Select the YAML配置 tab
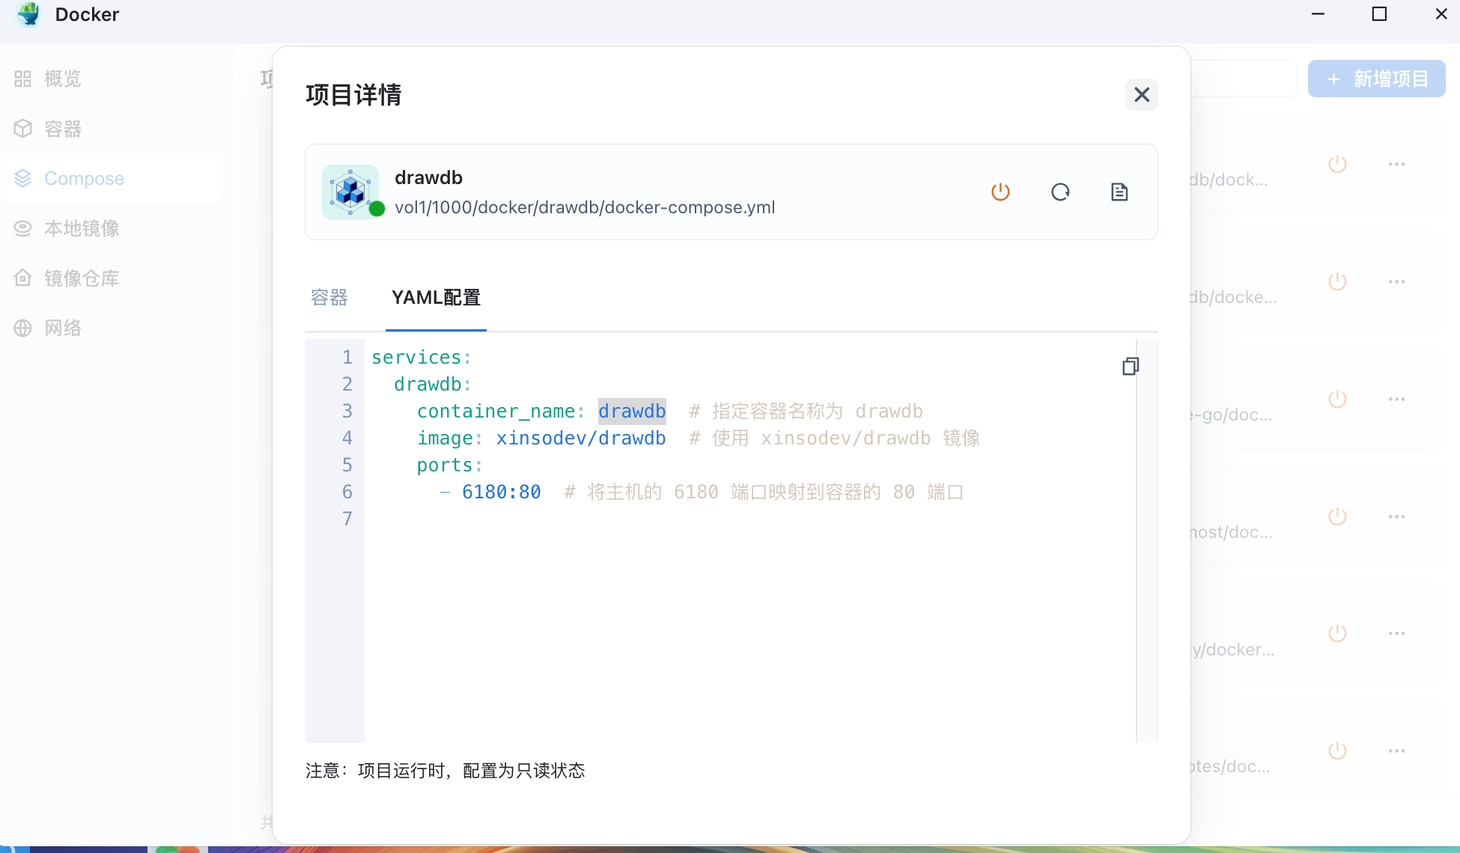Screen dimensions: 1460x853 click(436, 298)
